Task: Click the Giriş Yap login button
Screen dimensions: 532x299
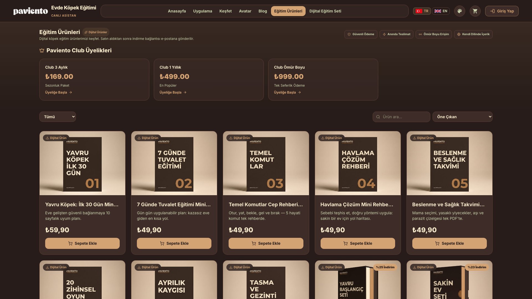Action: point(502,11)
